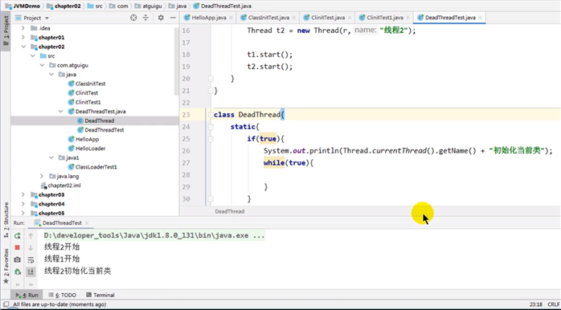Expand the .idea folder
561x310 pixels.
pyautogui.click(x=23, y=28)
